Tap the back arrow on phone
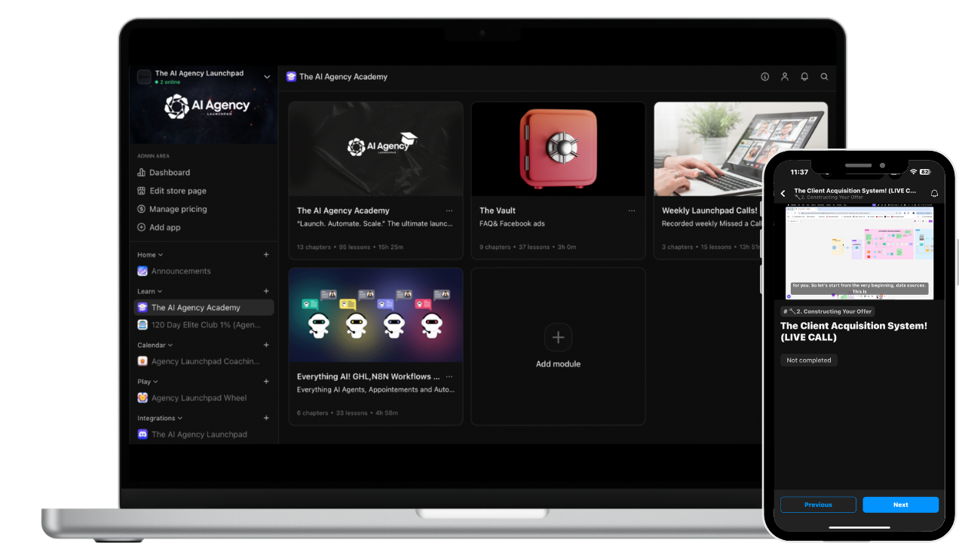The width and height of the screenshot is (965, 543). coord(783,194)
